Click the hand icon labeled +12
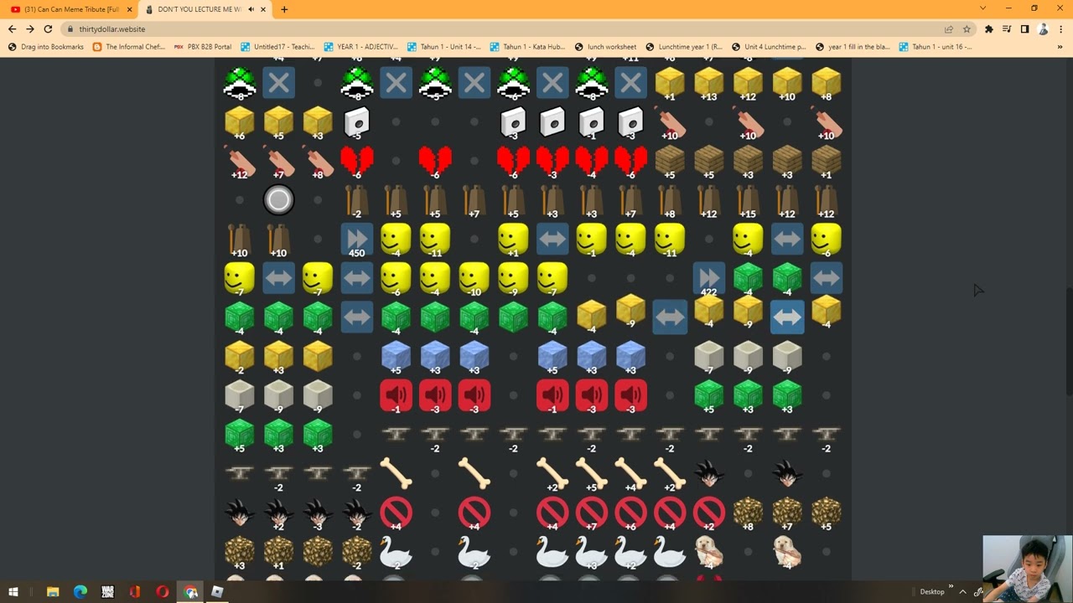Screen dimensions: 1073x603 [x=239, y=162]
